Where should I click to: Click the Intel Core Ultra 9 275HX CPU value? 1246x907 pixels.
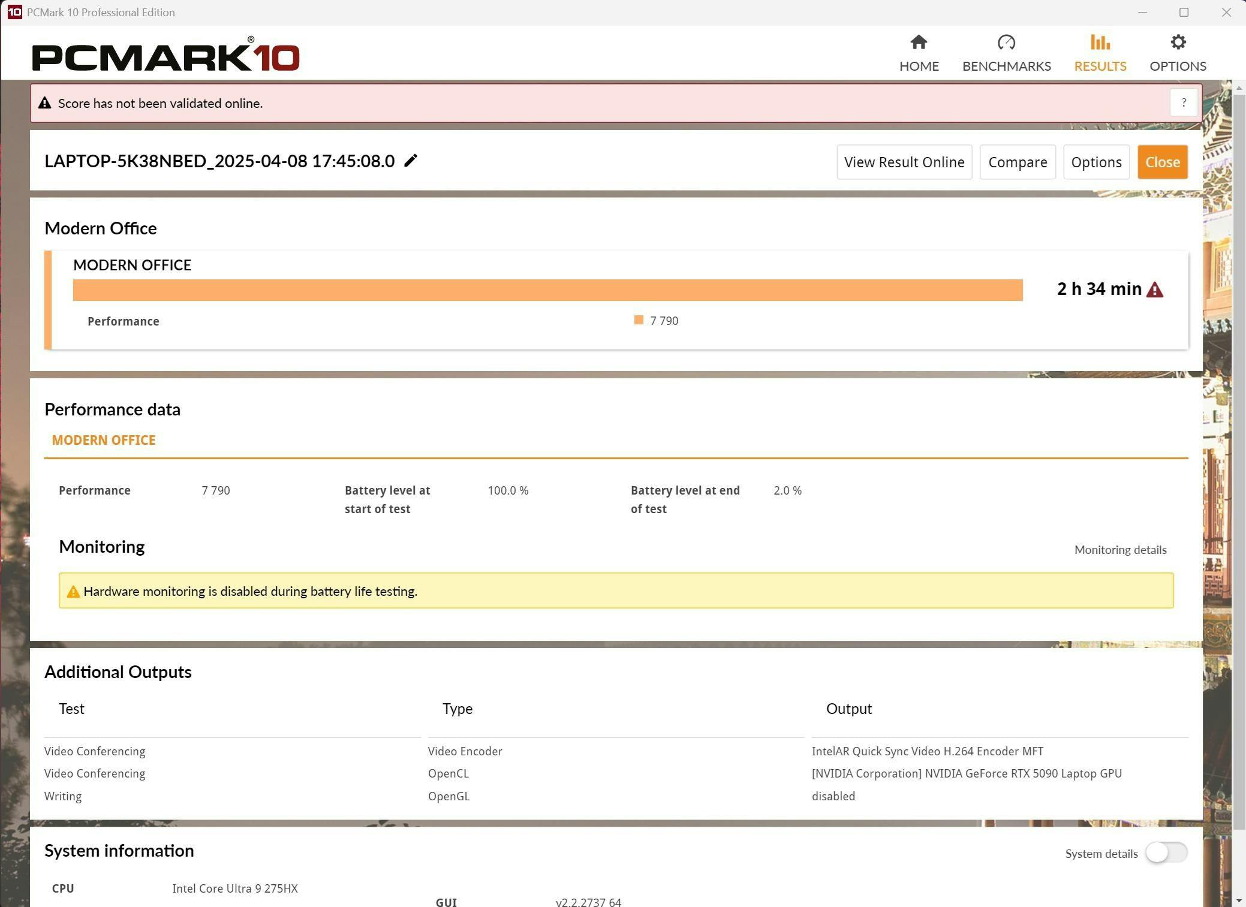tap(235, 888)
